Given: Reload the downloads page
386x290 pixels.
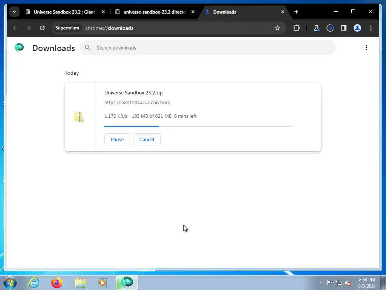Looking at the screenshot, I should (x=42, y=28).
